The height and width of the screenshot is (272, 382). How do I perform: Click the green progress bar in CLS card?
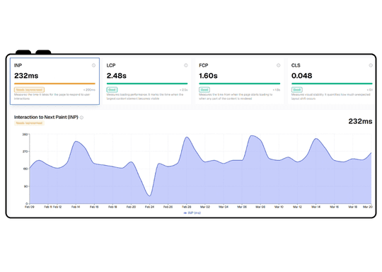pos(332,84)
